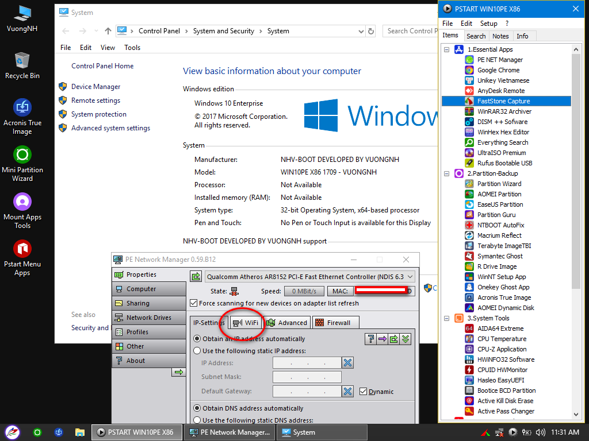Click adapter refresh icon in Network Manager

pos(196,277)
